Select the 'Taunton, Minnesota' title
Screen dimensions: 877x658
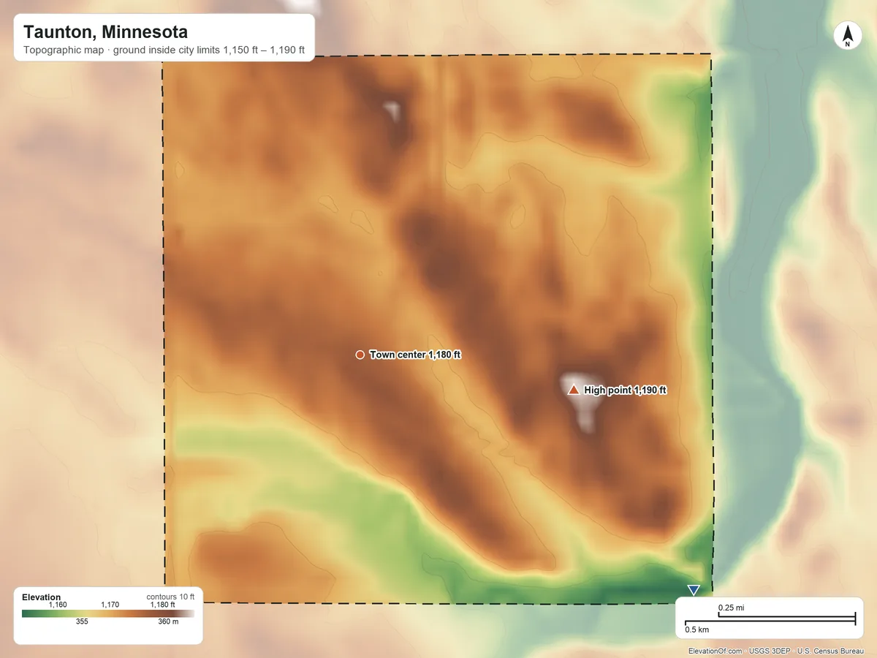[x=105, y=32]
